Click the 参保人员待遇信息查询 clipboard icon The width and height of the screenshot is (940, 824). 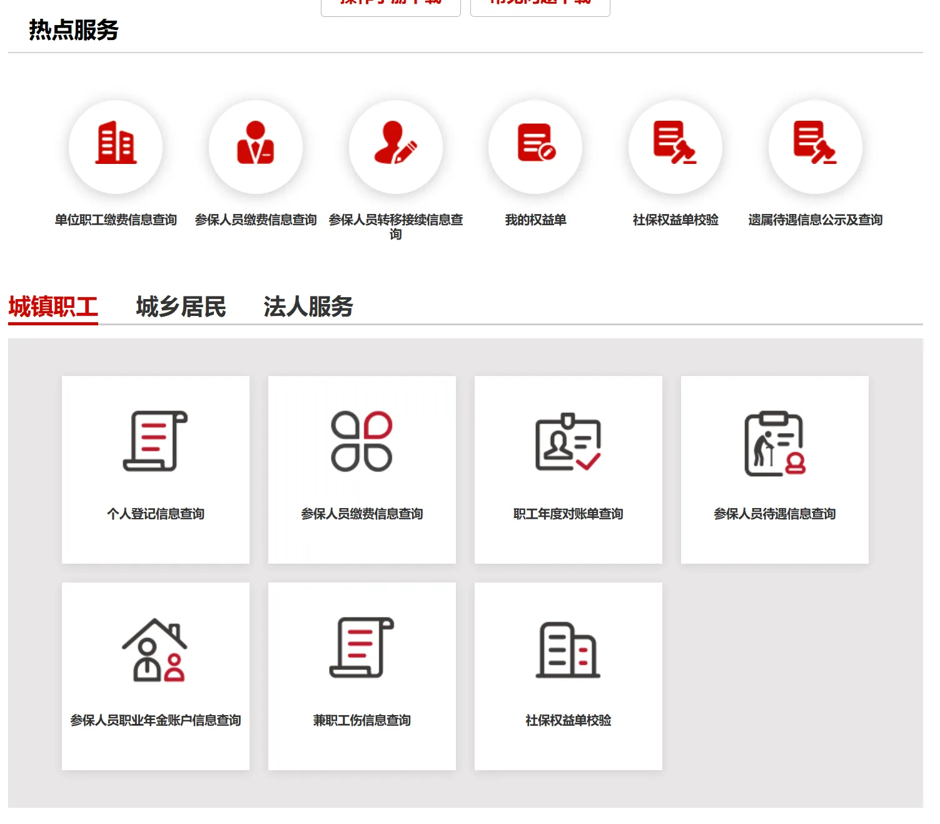(774, 443)
